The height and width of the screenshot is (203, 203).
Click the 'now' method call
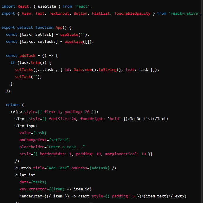coord(88,69)
